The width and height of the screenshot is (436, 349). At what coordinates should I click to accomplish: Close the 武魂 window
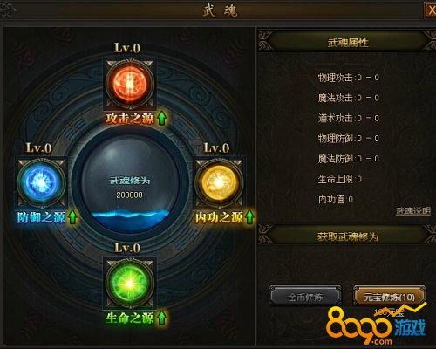[431, 10]
